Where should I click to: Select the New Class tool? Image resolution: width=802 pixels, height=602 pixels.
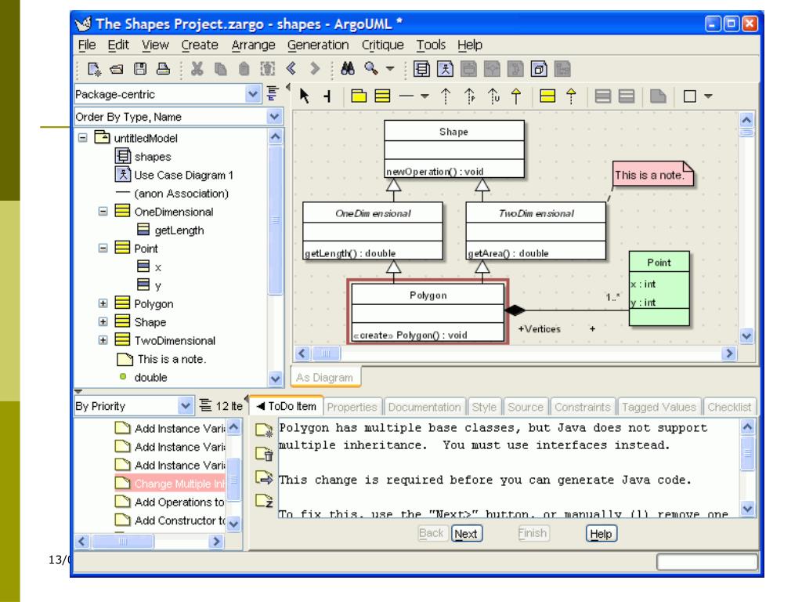point(382,96)
